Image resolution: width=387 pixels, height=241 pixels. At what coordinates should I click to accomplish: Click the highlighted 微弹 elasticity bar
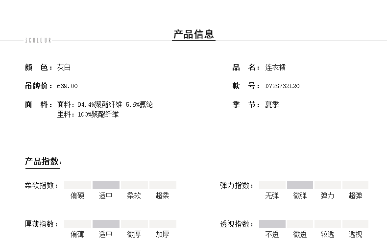coord(300,185)
